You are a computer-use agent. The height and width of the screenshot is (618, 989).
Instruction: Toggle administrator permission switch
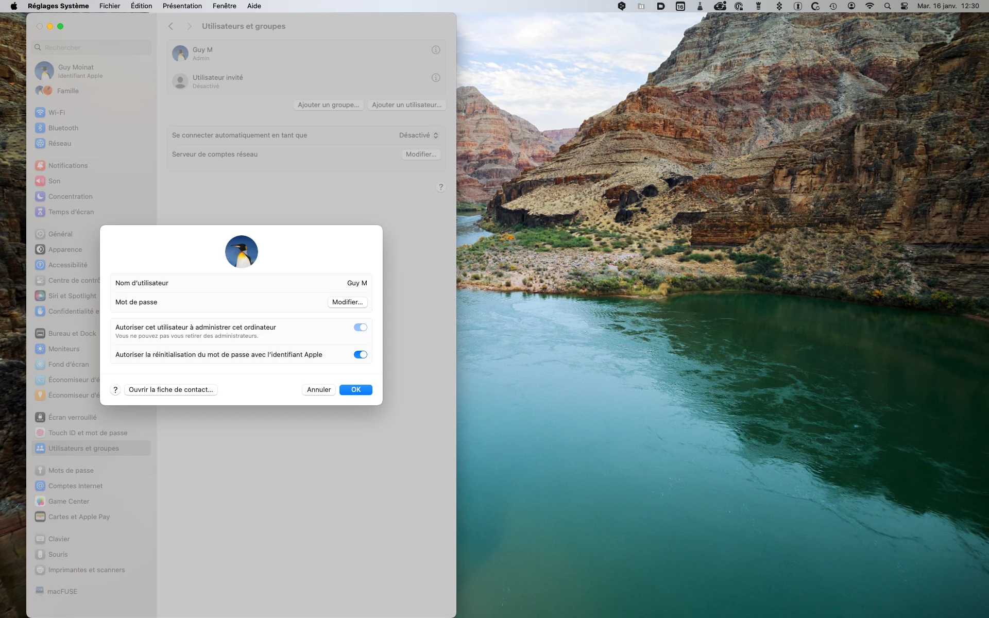360,328
